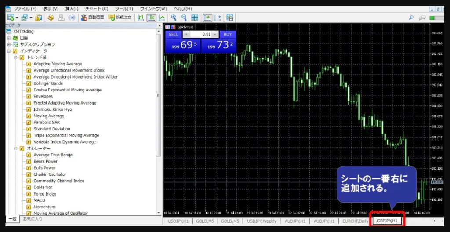
Task: Open the profiles dropdown arrow
Action: (x=31, y=18)
